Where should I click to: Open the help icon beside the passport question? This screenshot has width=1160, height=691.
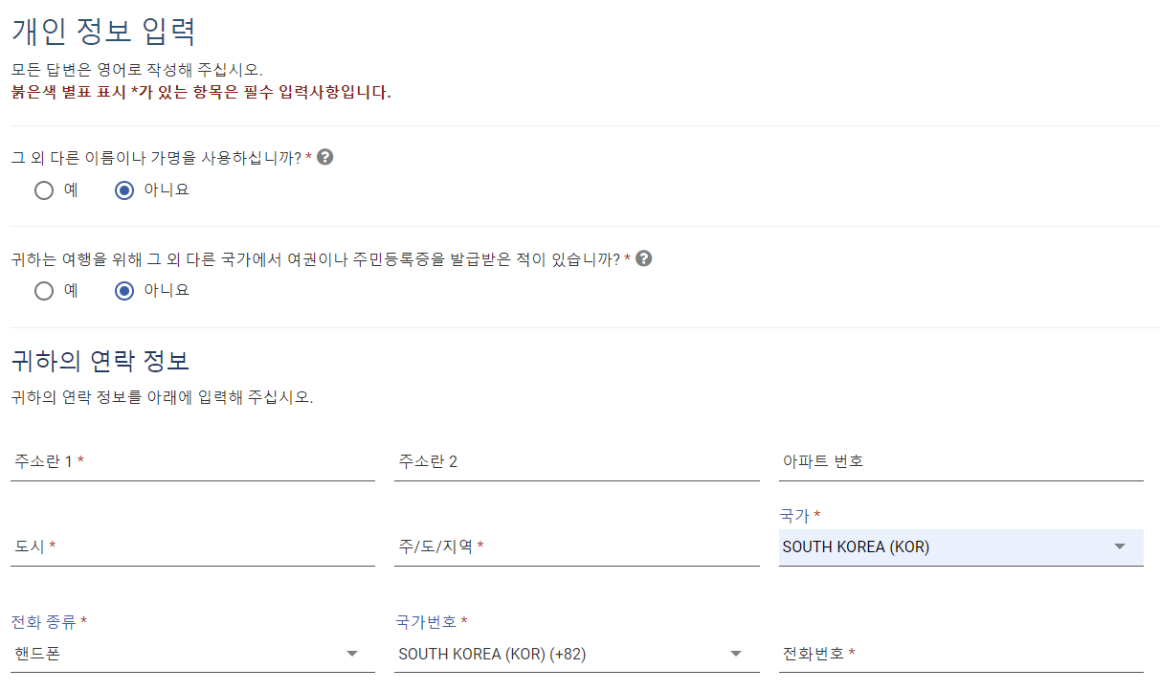click(x=644, y=257)
